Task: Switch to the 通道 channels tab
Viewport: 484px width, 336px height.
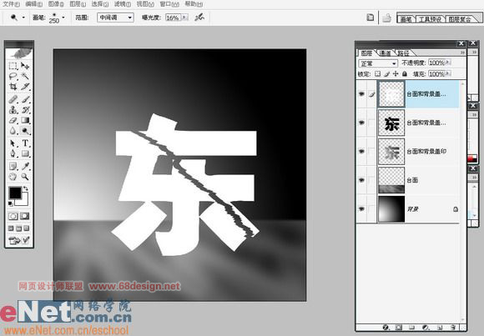Action: pyautogui.click(x=385, y=53)
